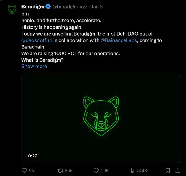Click the 851 replies count
Image resolution: width=186 pixels, height=176 pixels.
coord(32,171)
